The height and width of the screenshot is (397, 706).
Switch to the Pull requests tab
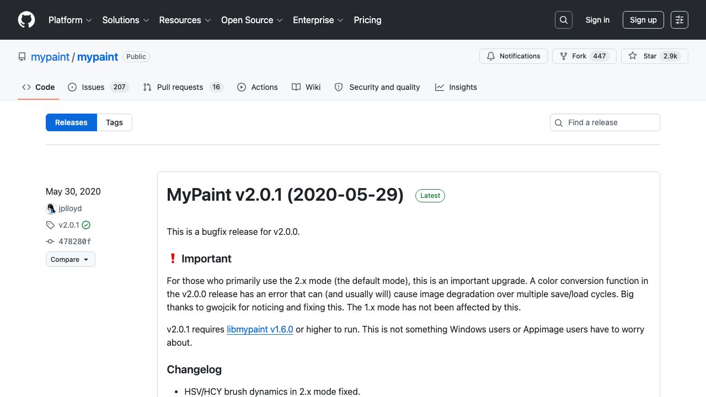[183, 87]
